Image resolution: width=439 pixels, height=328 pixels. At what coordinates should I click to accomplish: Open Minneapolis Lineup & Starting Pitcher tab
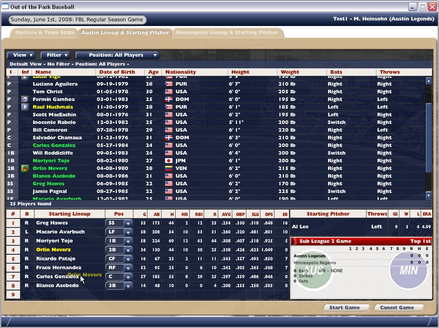[x=226, y=32]
